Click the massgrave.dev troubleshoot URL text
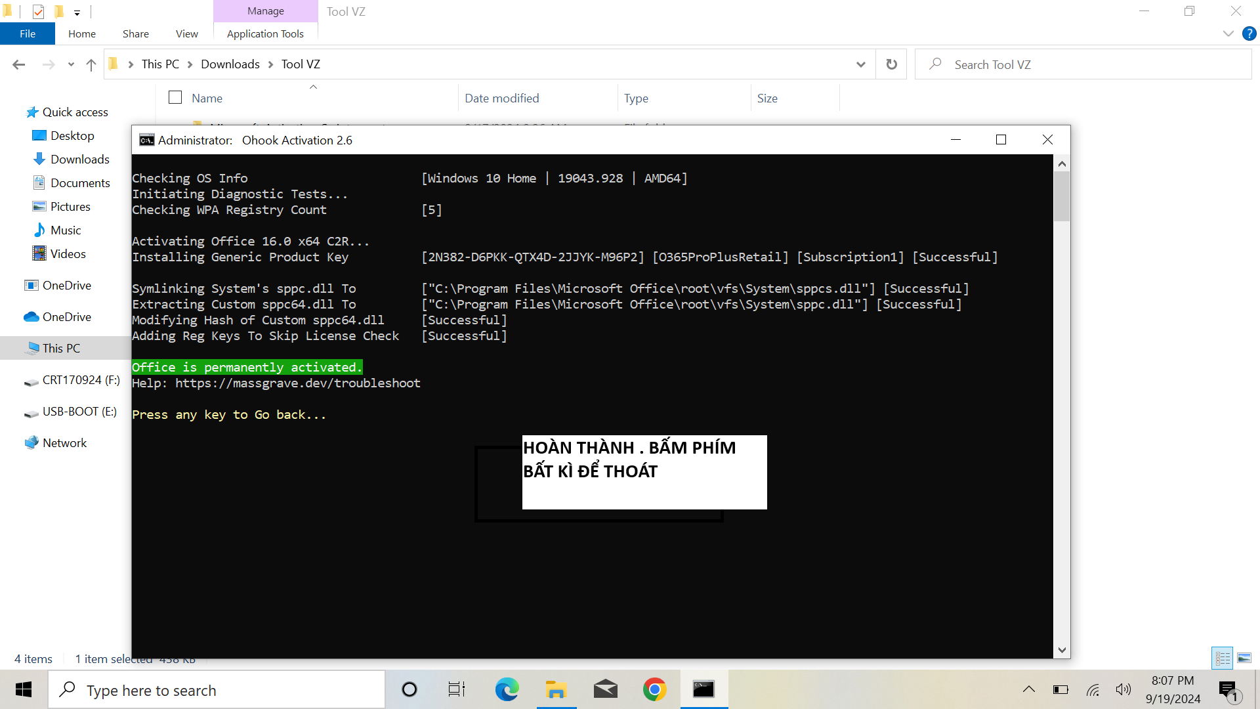 click(x=298, y=383)
